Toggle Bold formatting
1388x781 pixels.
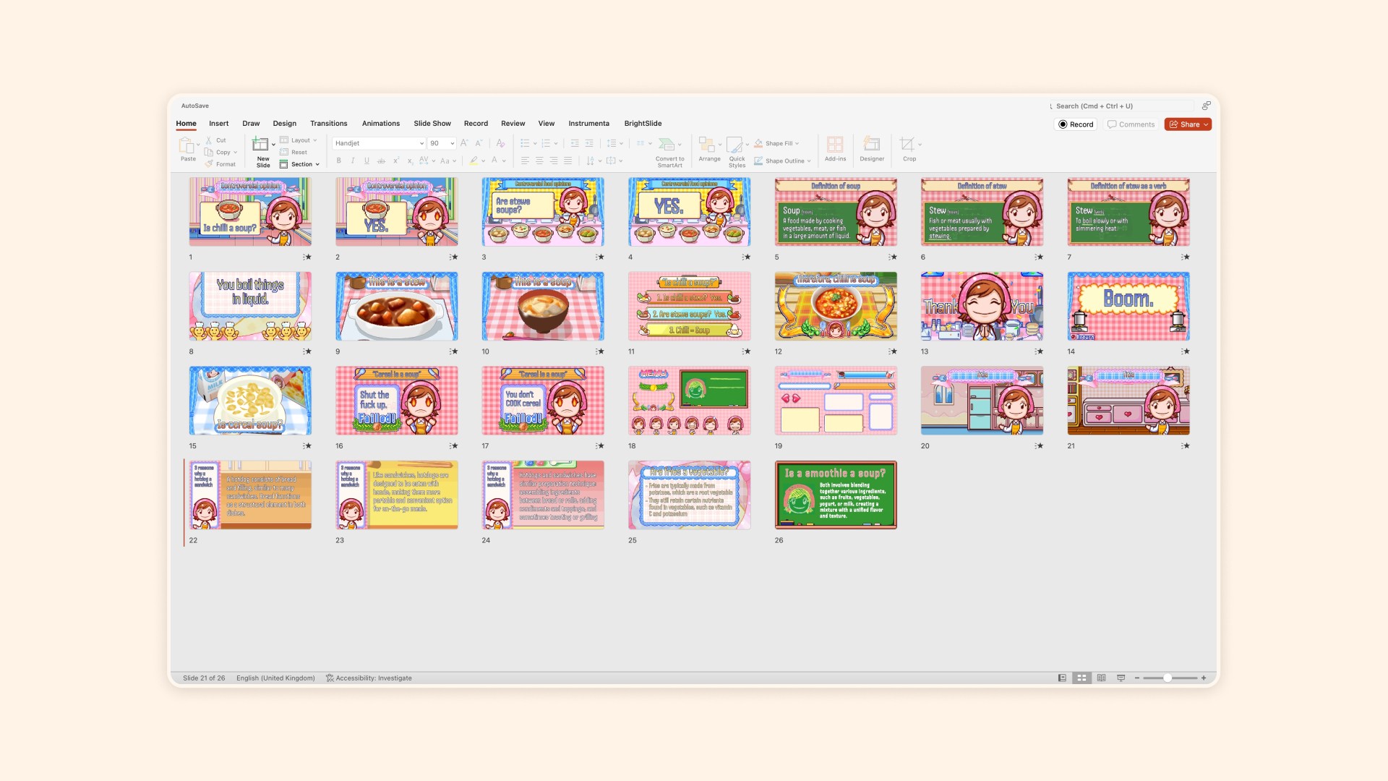tap(338, 161)
